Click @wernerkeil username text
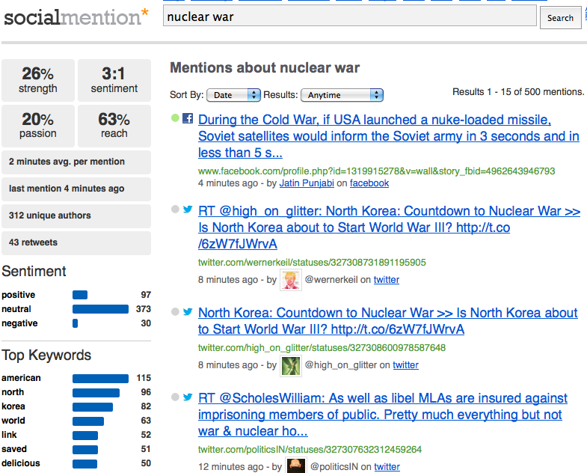Image resolution: width=587 pixels, height=473 pixels. tap(331, 280)
